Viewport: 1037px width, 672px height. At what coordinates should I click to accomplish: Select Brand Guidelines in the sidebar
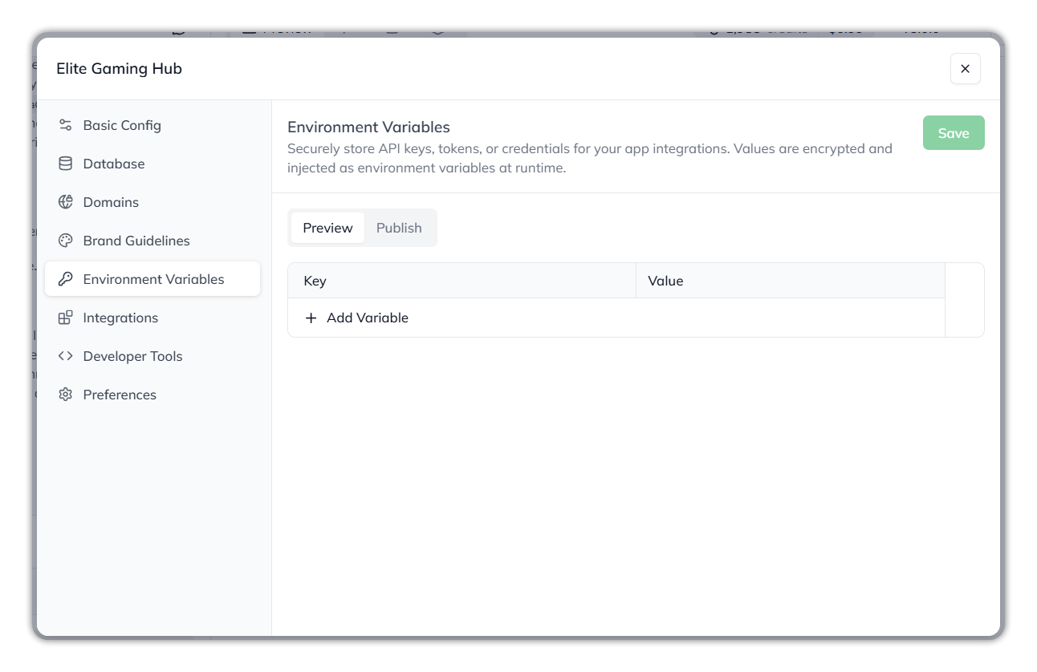pyautogui.click(x=152, y=241)
